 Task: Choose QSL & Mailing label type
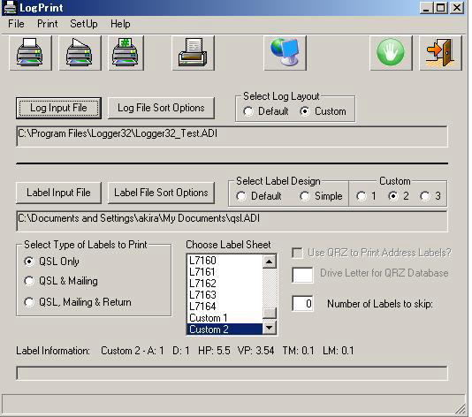tap(29, 281)
